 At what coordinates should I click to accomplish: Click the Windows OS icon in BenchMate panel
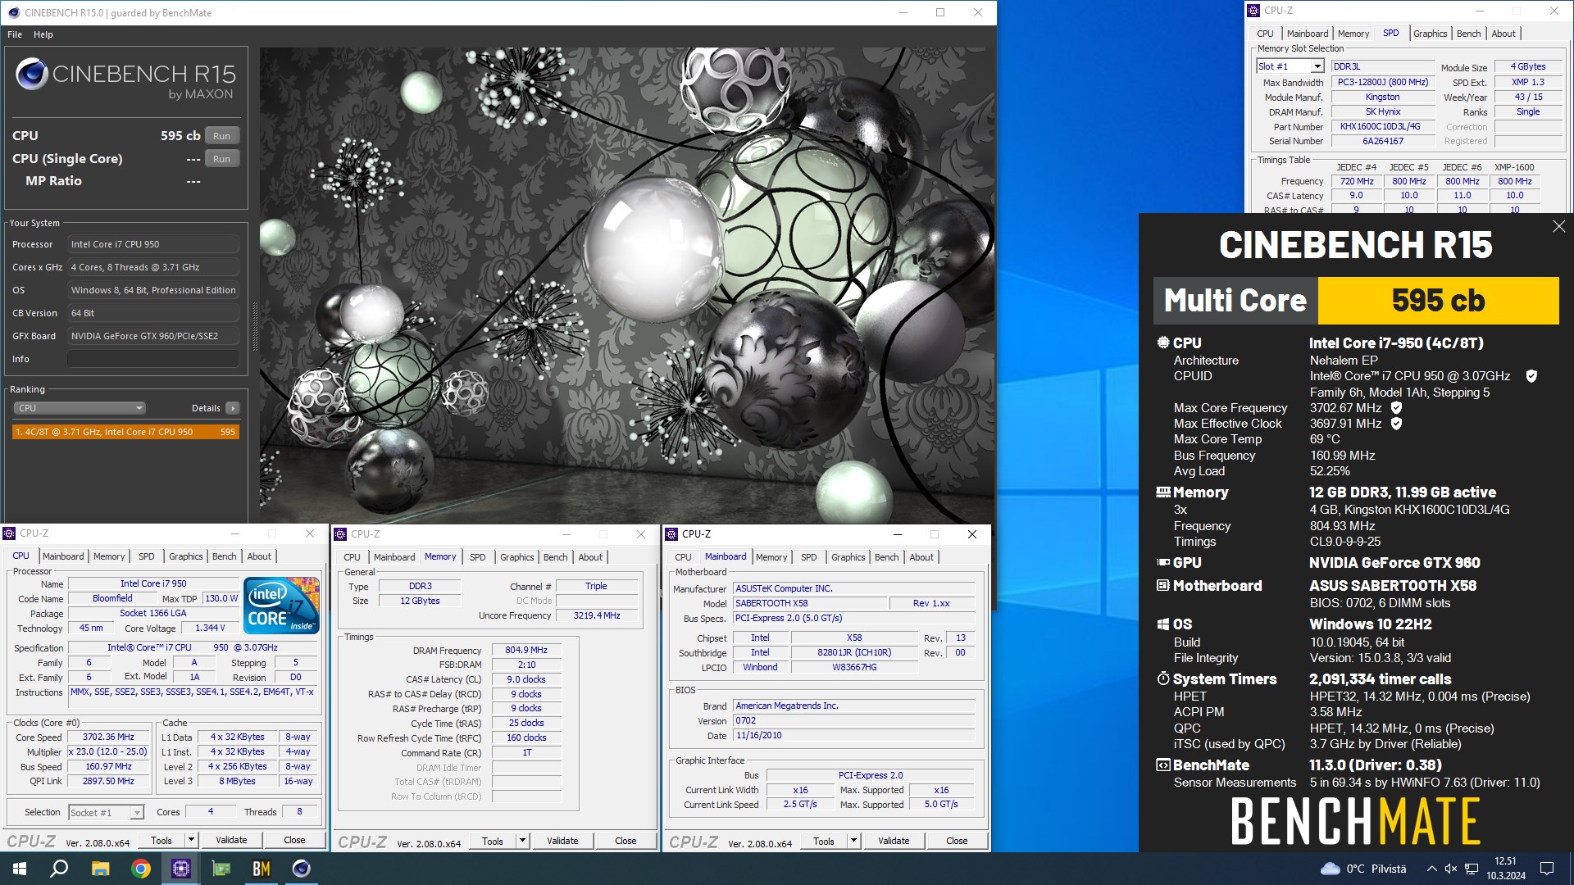pyautogui.click(x=1162, y=624)
